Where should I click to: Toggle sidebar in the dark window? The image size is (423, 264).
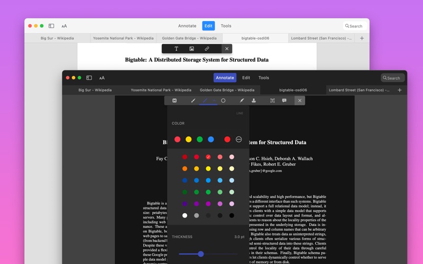point(89,78)
